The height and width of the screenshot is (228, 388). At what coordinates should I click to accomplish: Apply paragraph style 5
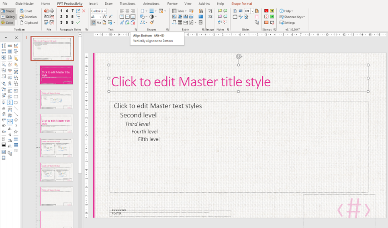(x=67, y=16)
